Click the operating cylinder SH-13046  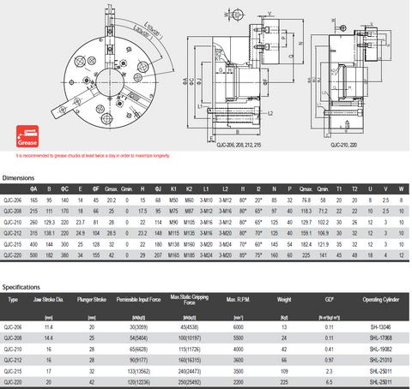(x=380, y=327)
